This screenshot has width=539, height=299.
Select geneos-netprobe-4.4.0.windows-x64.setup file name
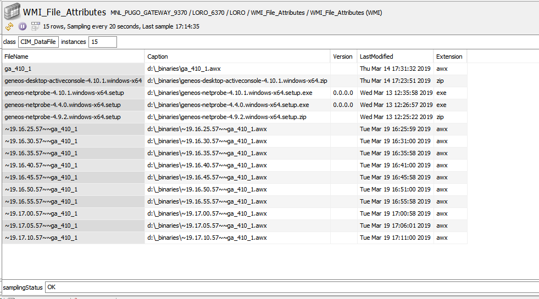73,105
